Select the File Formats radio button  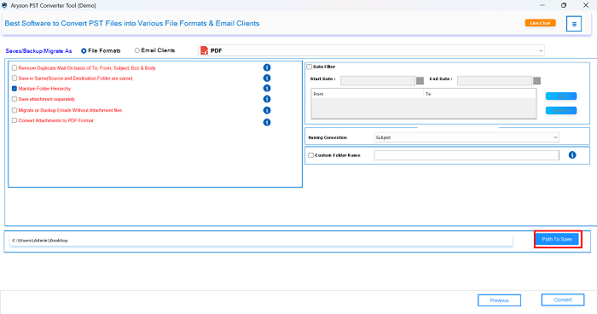tap(84, 50)
